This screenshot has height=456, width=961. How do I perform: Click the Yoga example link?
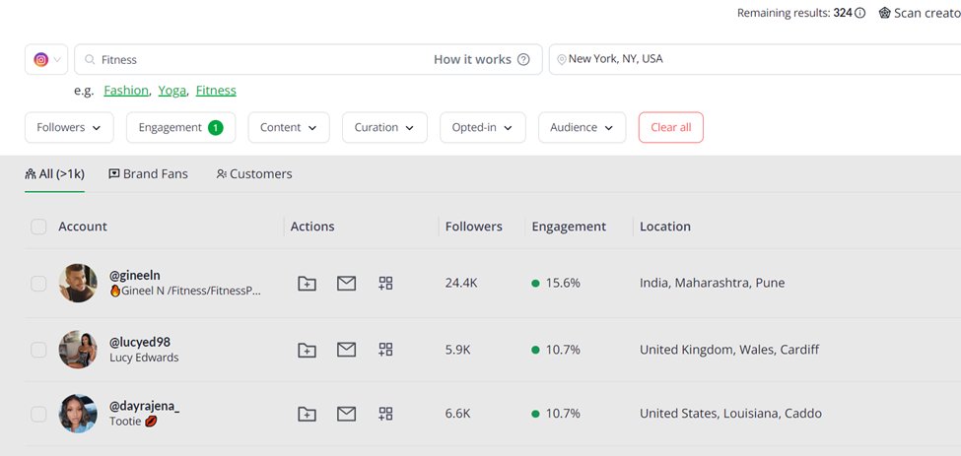point(172,91)
